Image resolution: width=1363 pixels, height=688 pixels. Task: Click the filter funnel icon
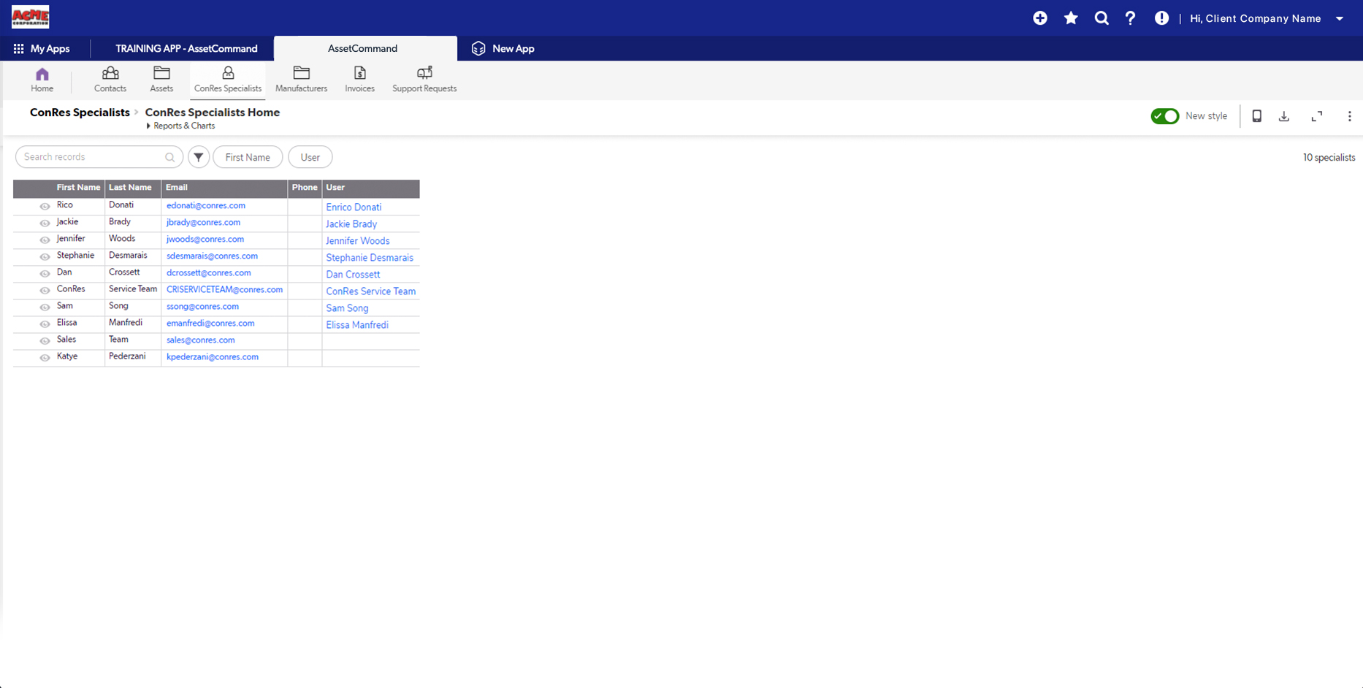199,157
